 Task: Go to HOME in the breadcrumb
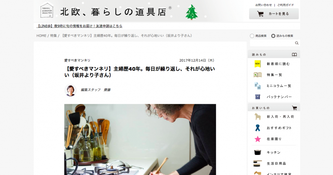[41, 36]
